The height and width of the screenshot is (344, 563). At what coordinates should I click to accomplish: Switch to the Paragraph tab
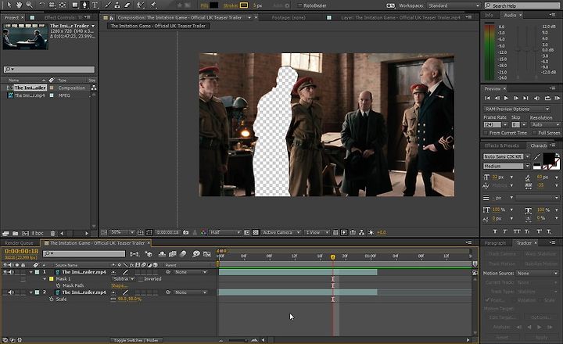(x=495, y=243)
